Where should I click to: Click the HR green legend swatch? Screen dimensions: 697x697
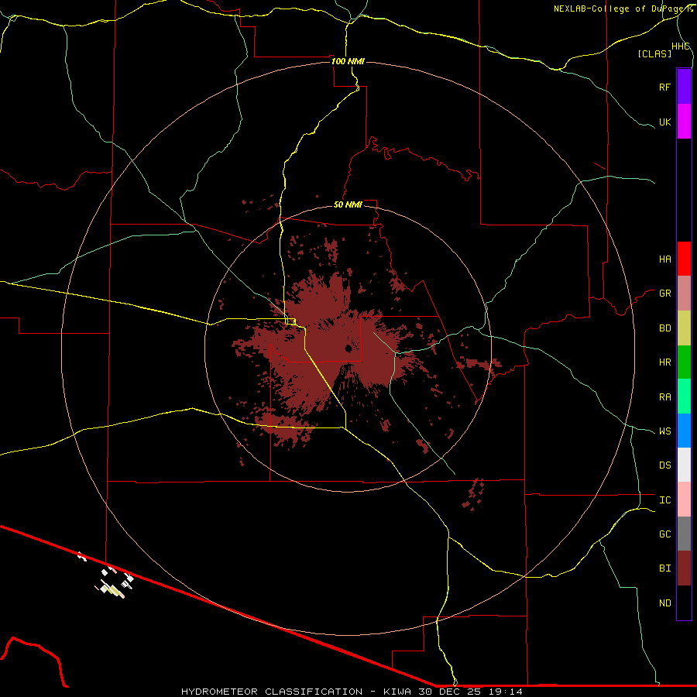pyautogui.click(x=684, y=362)
